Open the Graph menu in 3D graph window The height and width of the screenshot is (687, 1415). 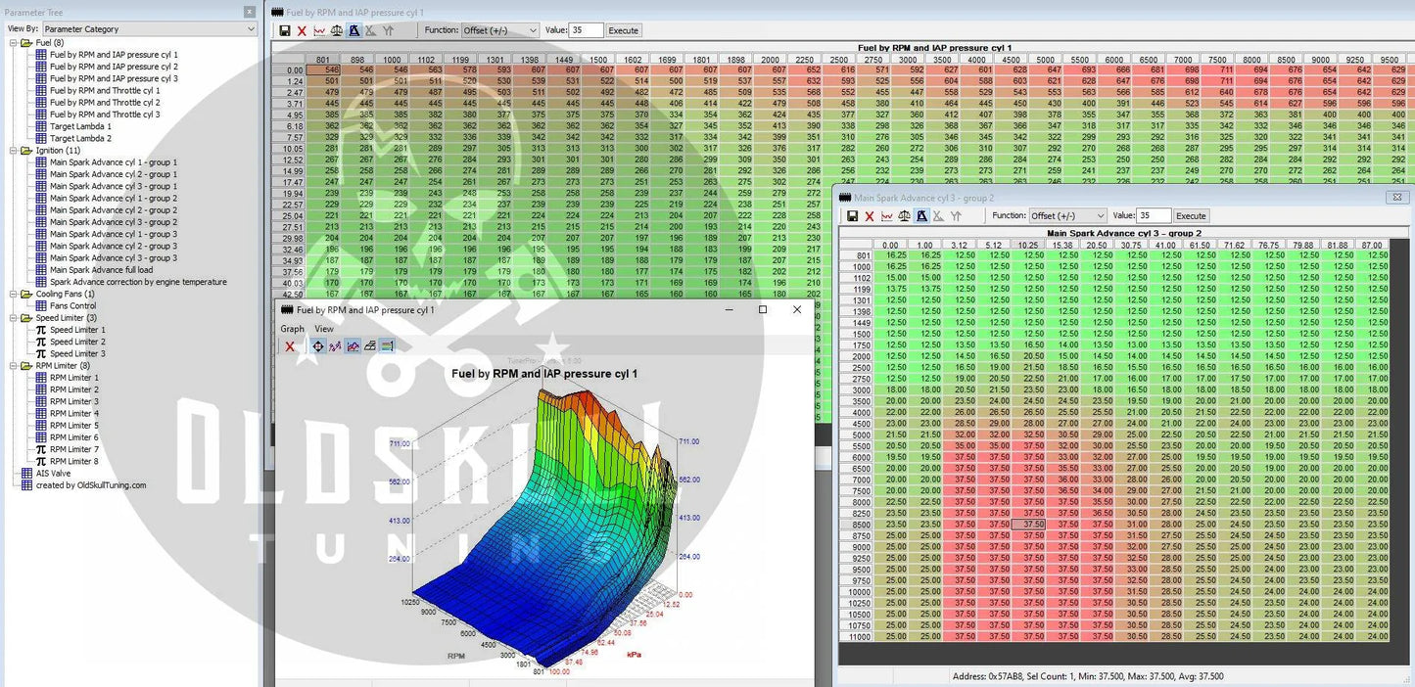click(292, 329)
